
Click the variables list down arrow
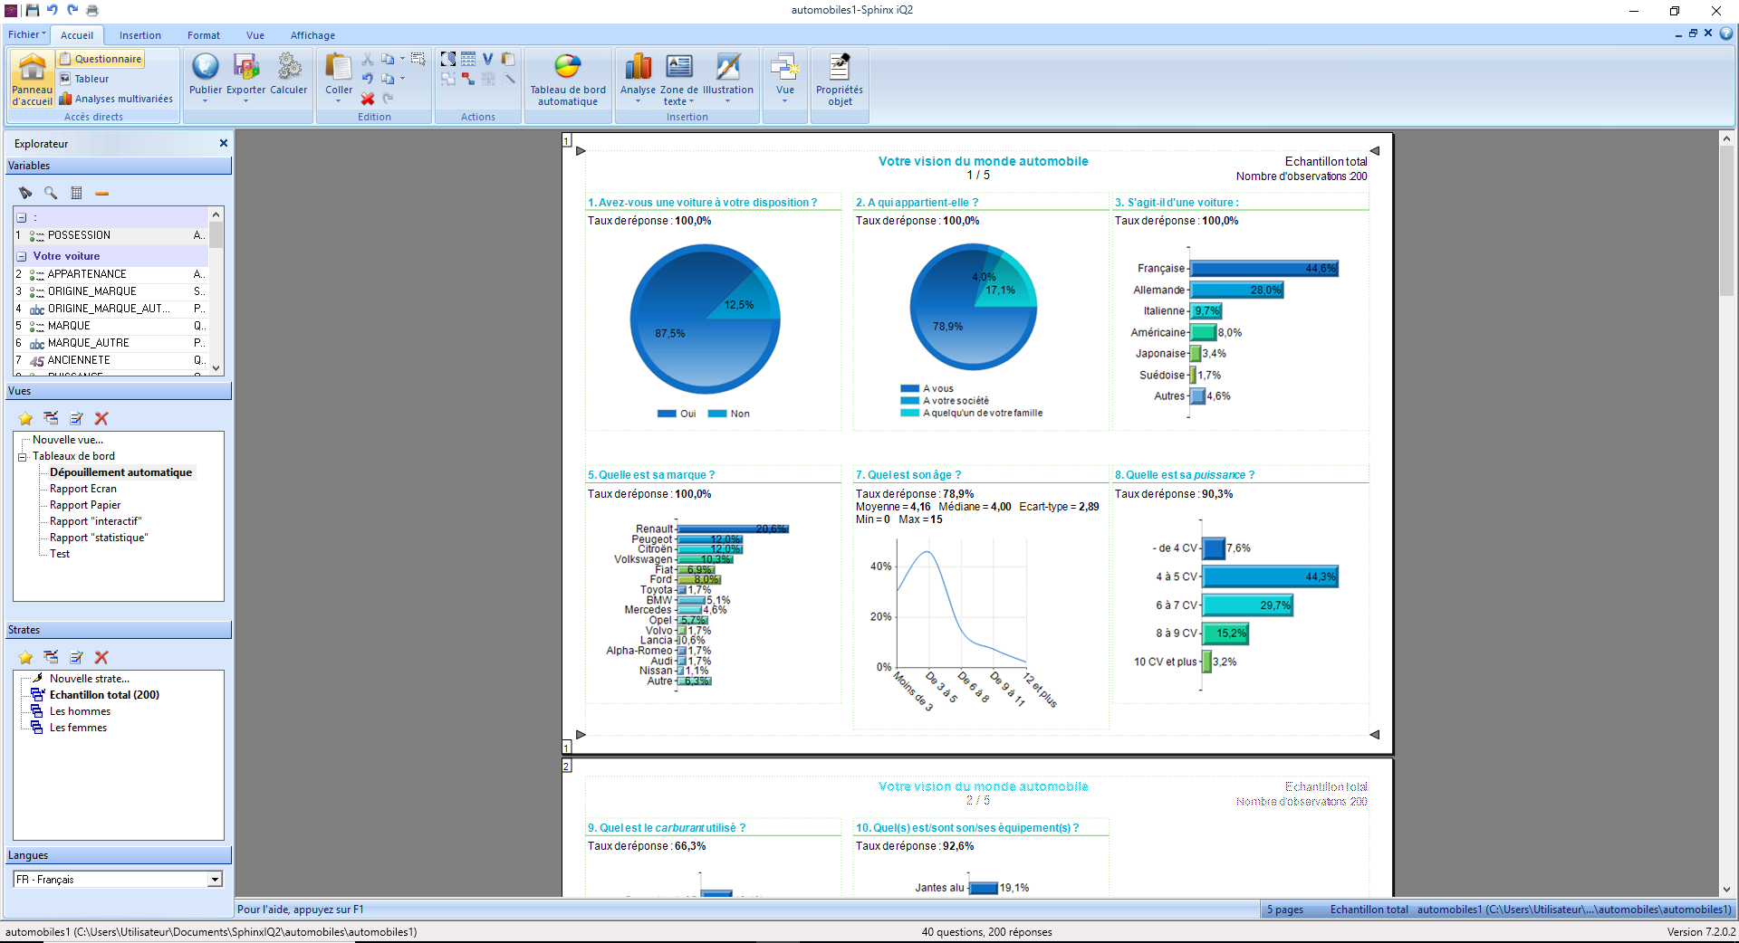coord(216,367)
